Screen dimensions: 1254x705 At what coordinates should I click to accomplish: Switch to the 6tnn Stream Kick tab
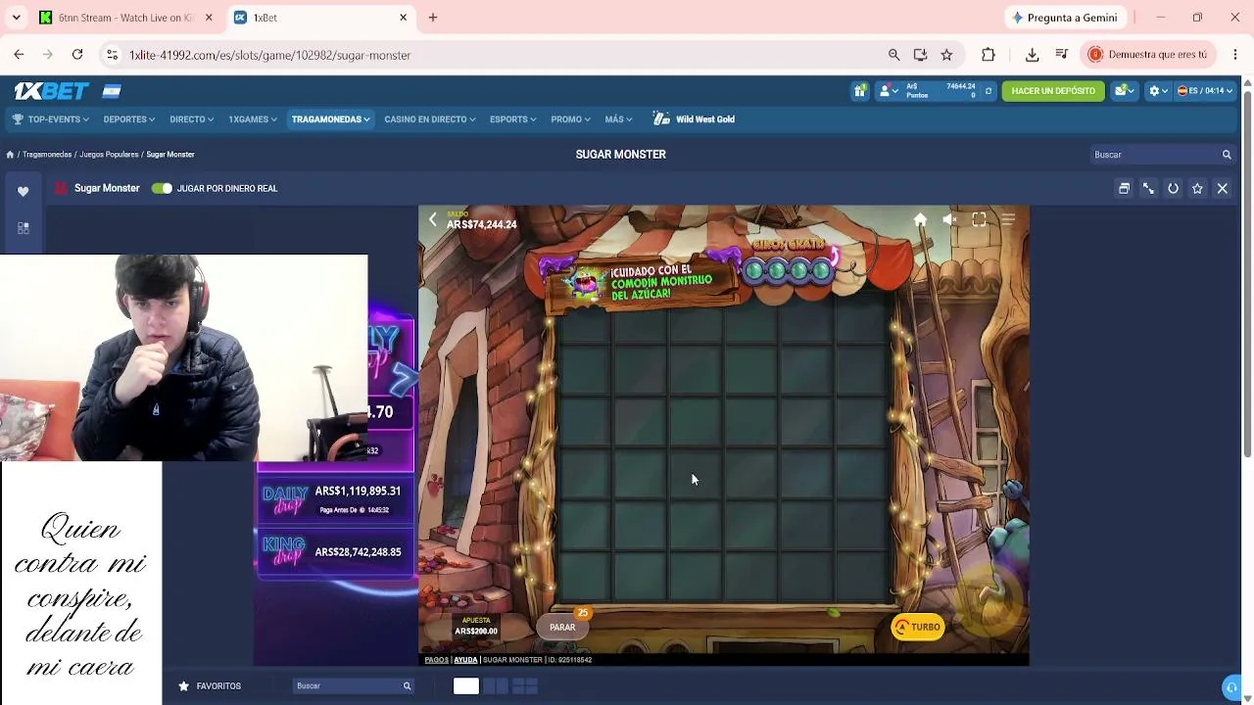125,18
